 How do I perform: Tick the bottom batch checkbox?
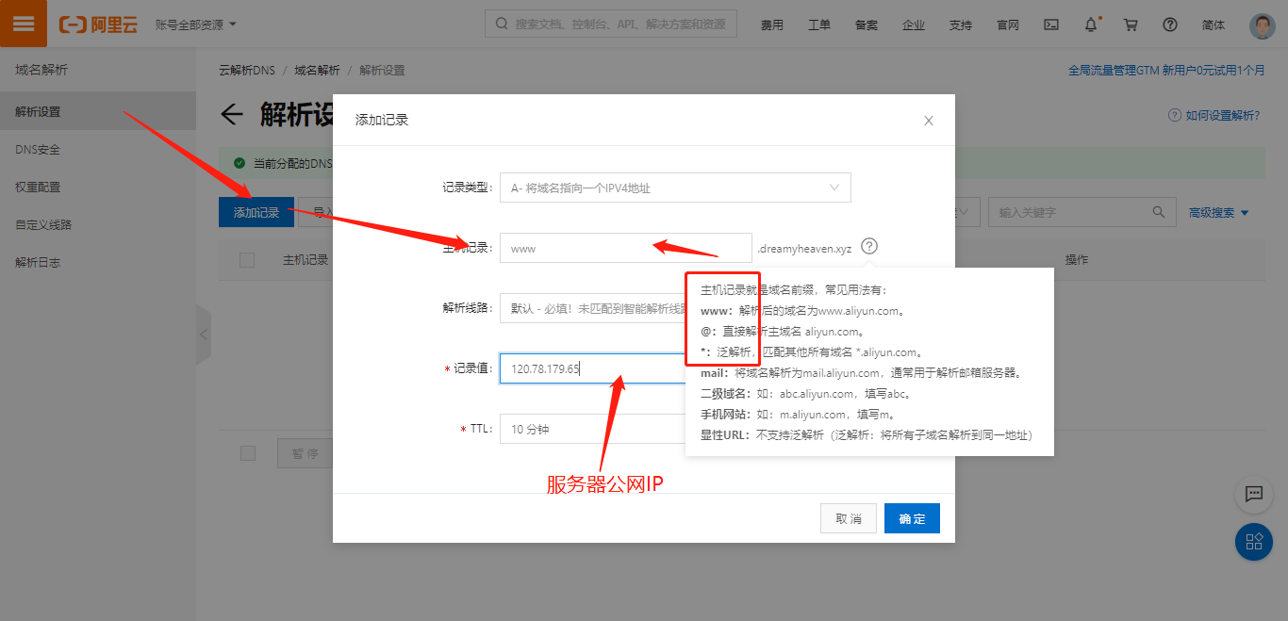[248, 453]
